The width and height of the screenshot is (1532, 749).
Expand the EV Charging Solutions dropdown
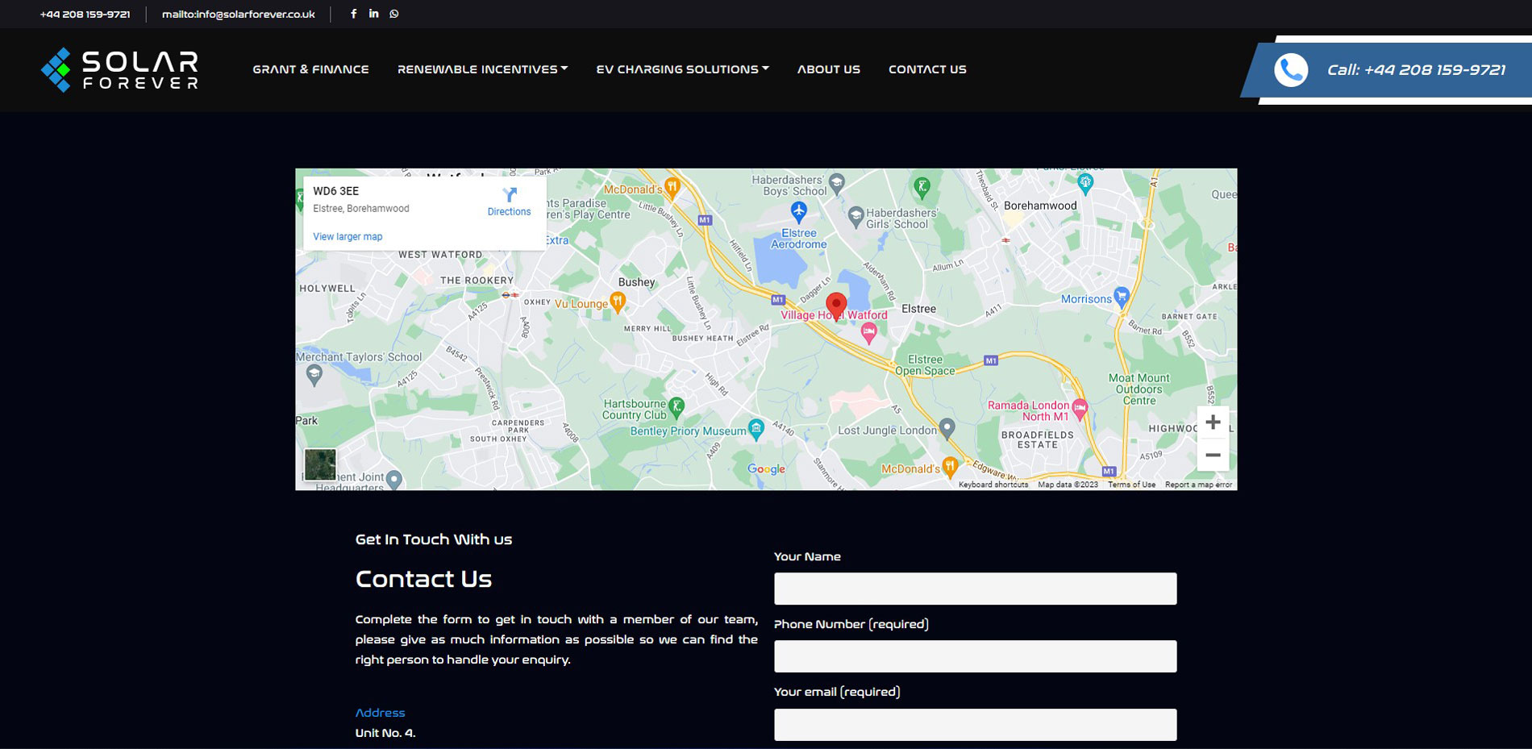pos(682,69)
